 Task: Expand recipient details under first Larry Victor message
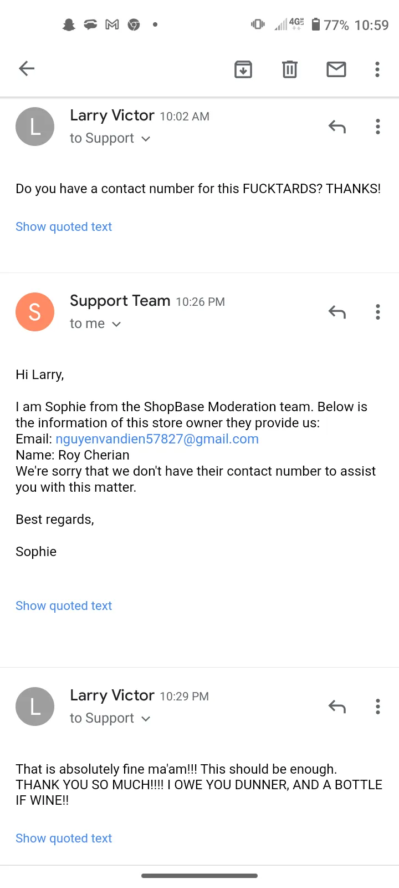tap(110, 138)
